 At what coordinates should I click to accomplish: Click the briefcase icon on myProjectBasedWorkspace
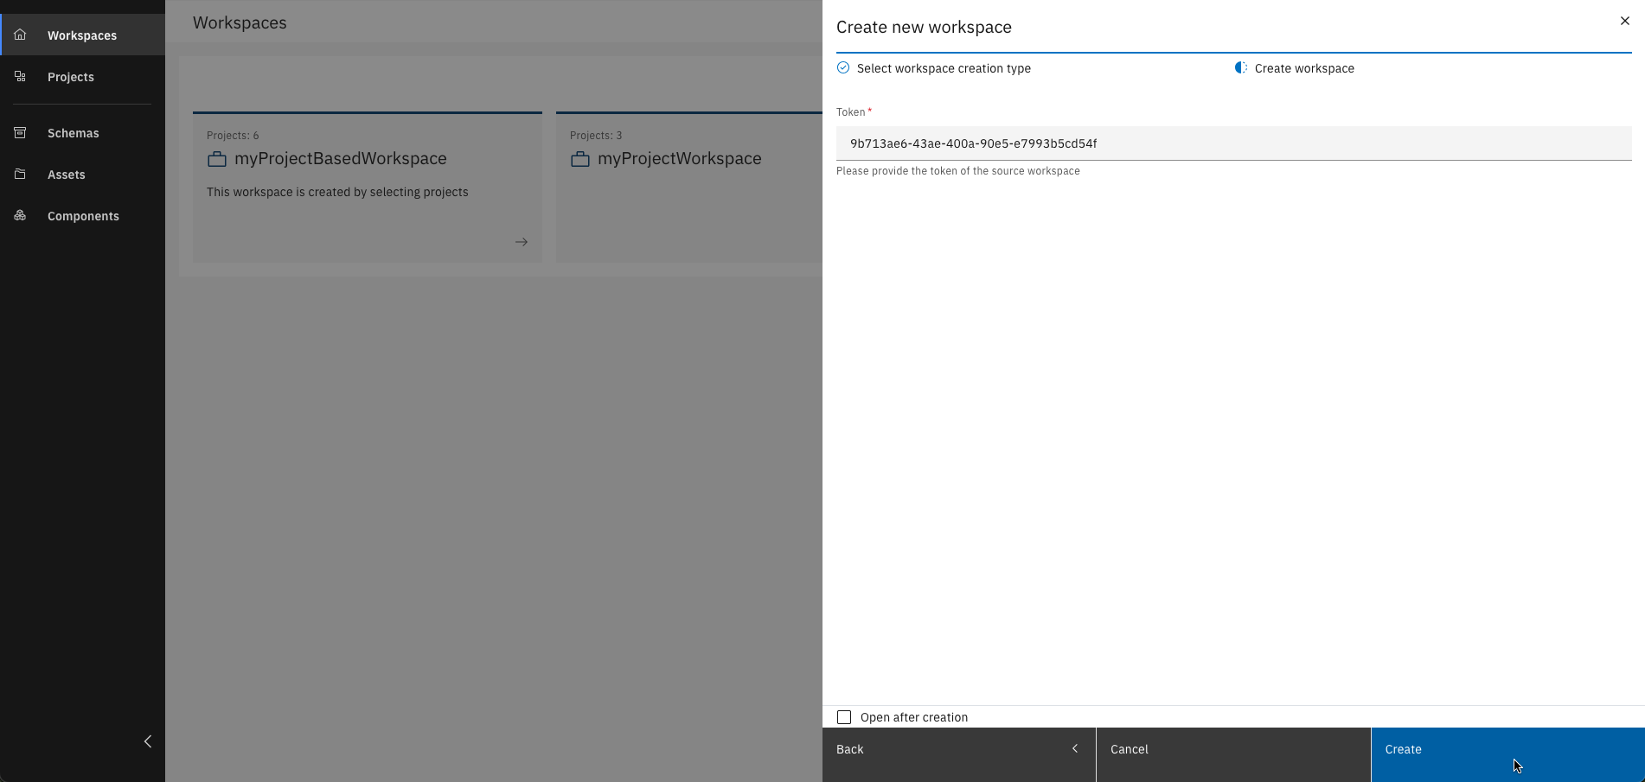pyautogui.click(x=215, y=159)
